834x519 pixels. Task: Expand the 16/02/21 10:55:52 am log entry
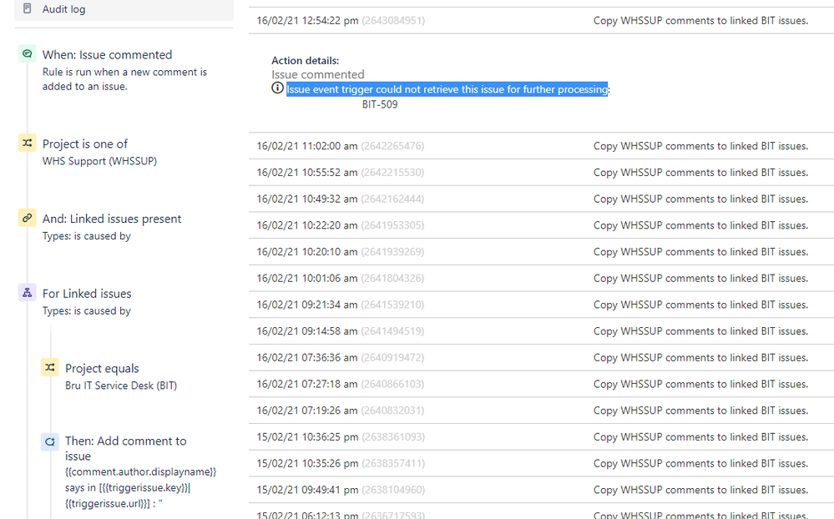tap(541, 173)
